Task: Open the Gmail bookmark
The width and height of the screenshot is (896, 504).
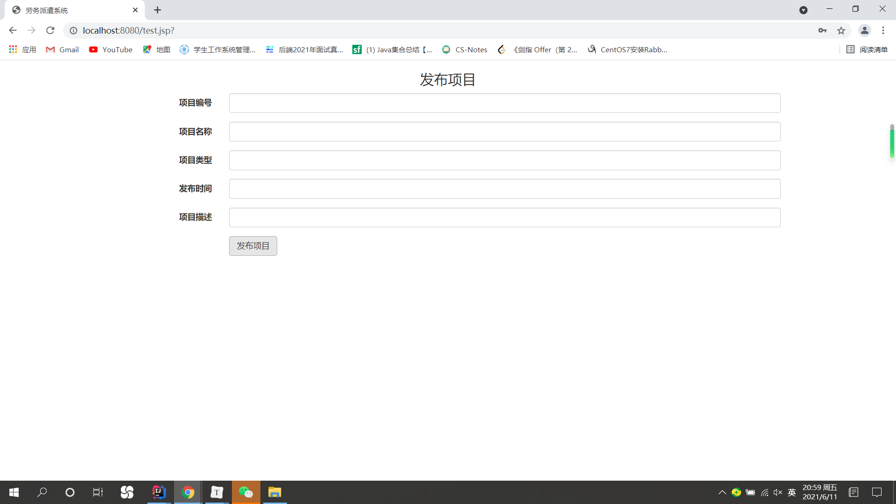Action: 62,49
